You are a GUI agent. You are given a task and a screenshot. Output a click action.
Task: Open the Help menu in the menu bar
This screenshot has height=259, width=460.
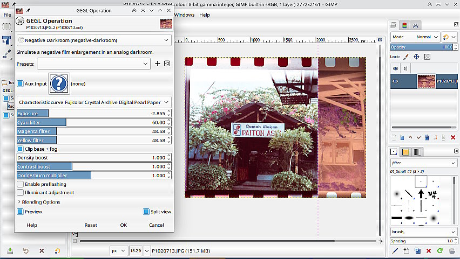[x=205, y=15]
